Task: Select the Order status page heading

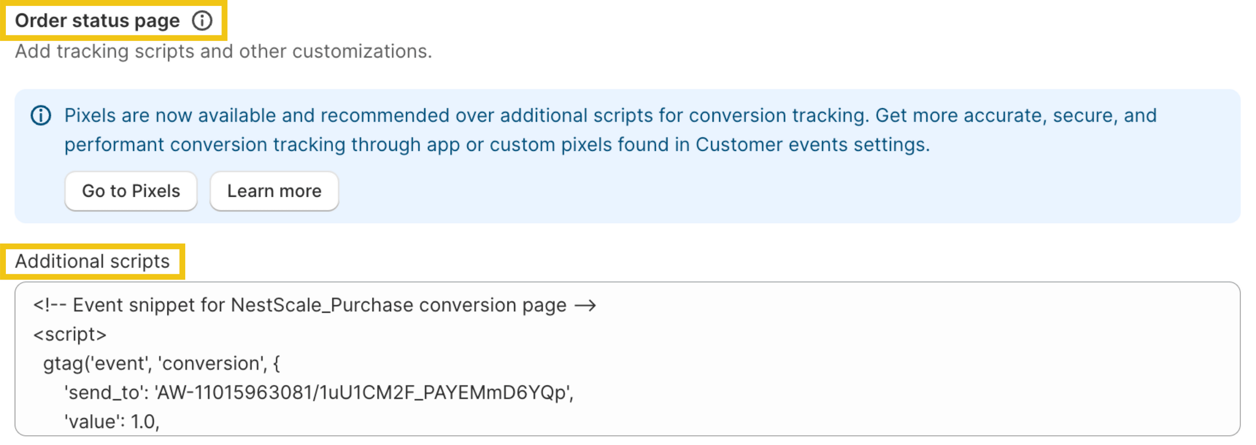Action: [98, 21]
